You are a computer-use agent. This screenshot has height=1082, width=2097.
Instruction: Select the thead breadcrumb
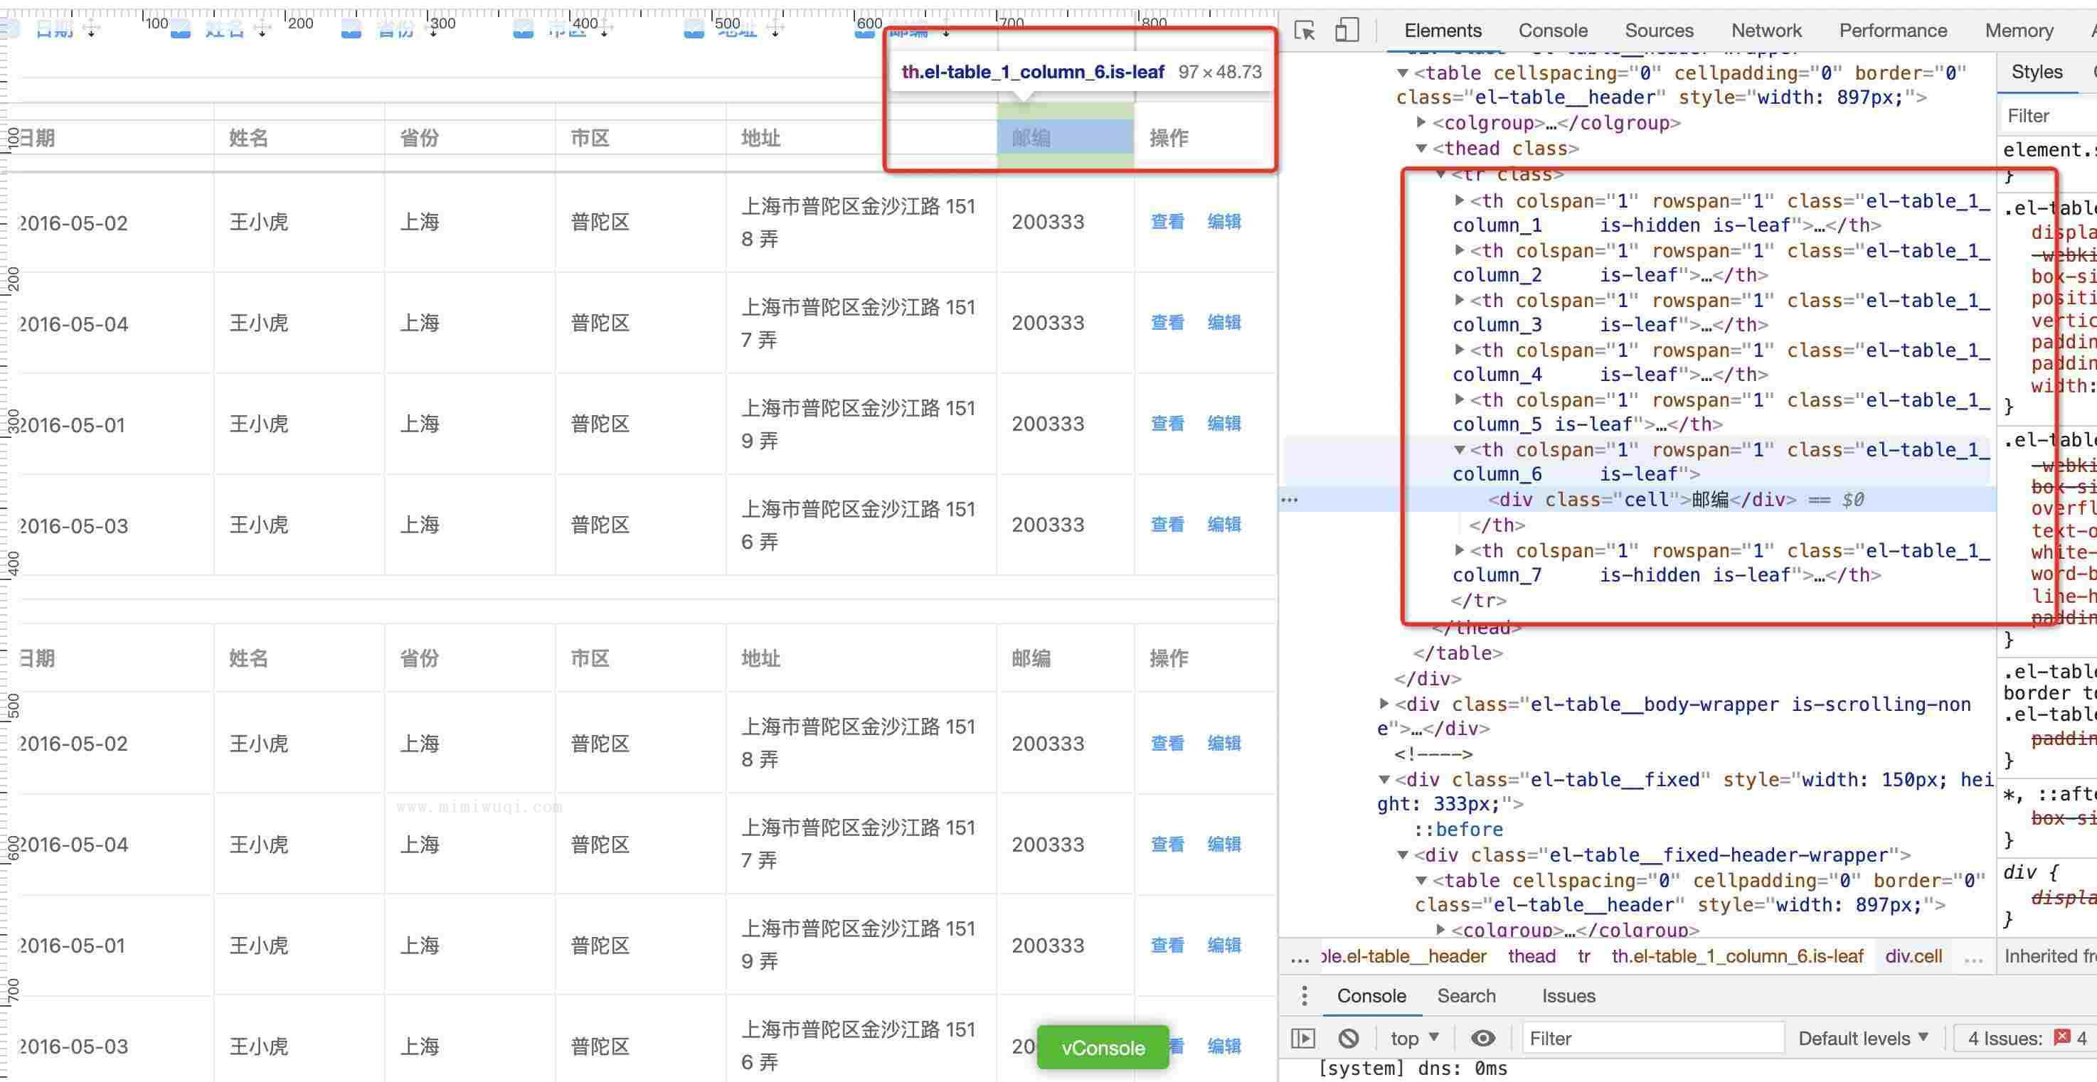(x=1531, y=957)
